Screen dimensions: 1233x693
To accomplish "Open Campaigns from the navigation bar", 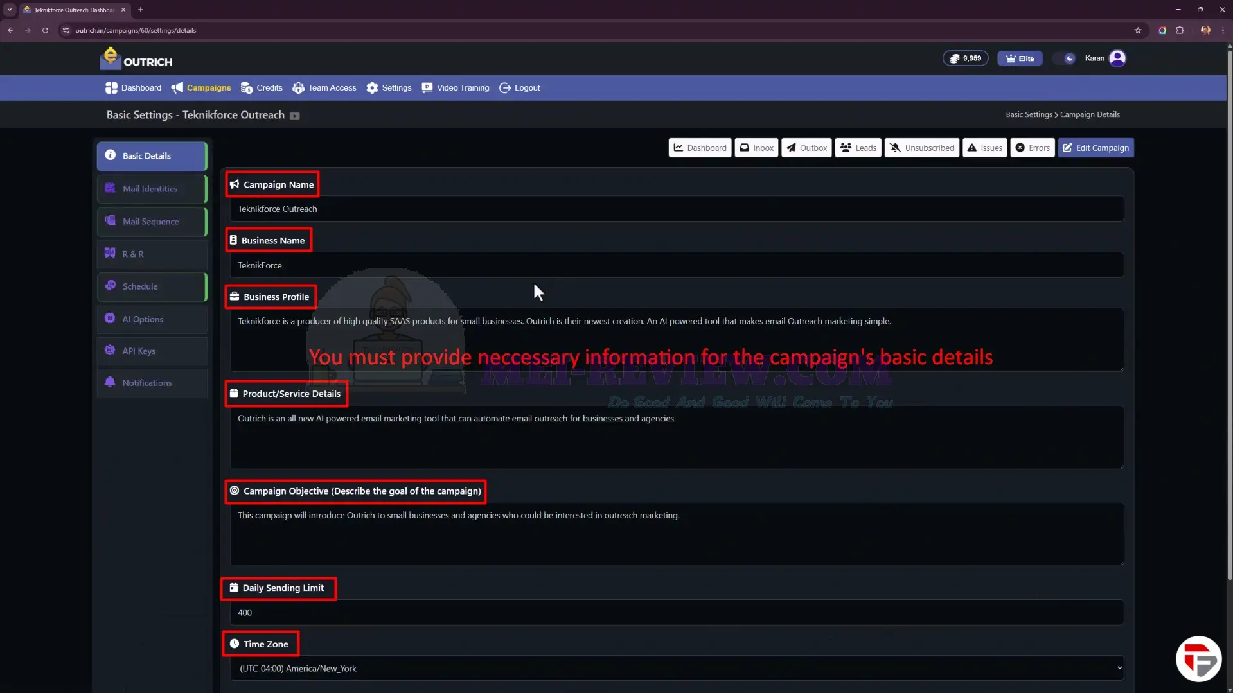I will coord(201,88).
